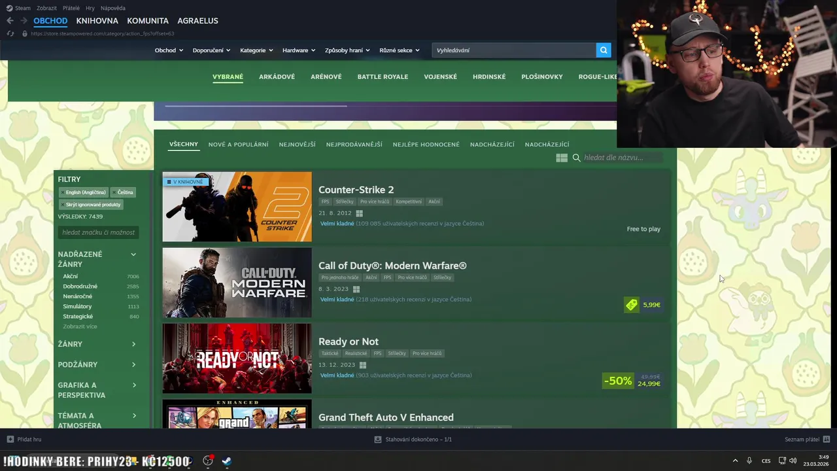Click the -50% discount on Ready or Not
The width and height of the screenshot is (837, 471).
(x=618, y=381)
